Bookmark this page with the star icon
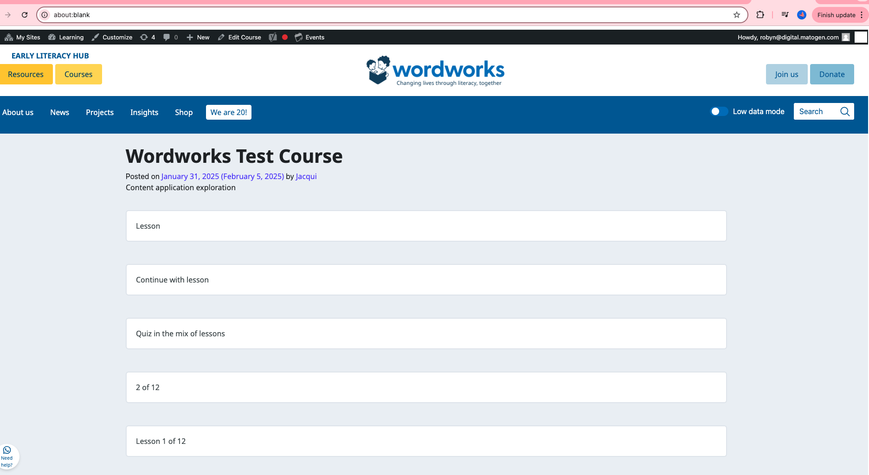This screenshot has width=869, height=475. tap(737, 15)
